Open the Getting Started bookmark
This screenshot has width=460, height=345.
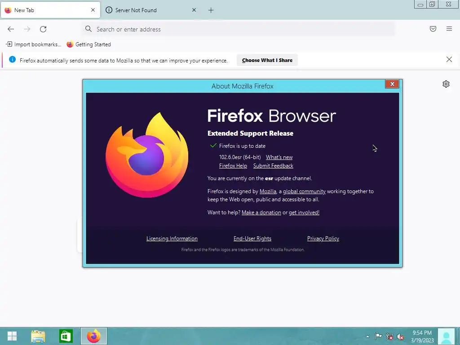click(88, 44)
